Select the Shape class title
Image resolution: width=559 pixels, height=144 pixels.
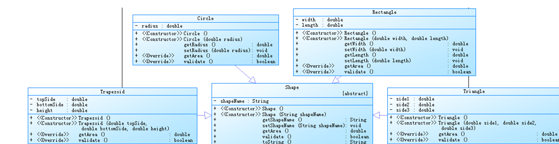[x=292, y=87]
